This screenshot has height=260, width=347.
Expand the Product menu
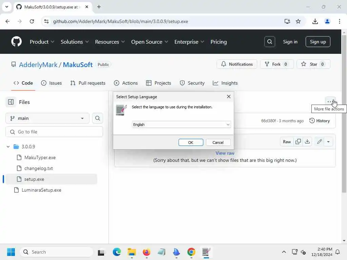42,42
